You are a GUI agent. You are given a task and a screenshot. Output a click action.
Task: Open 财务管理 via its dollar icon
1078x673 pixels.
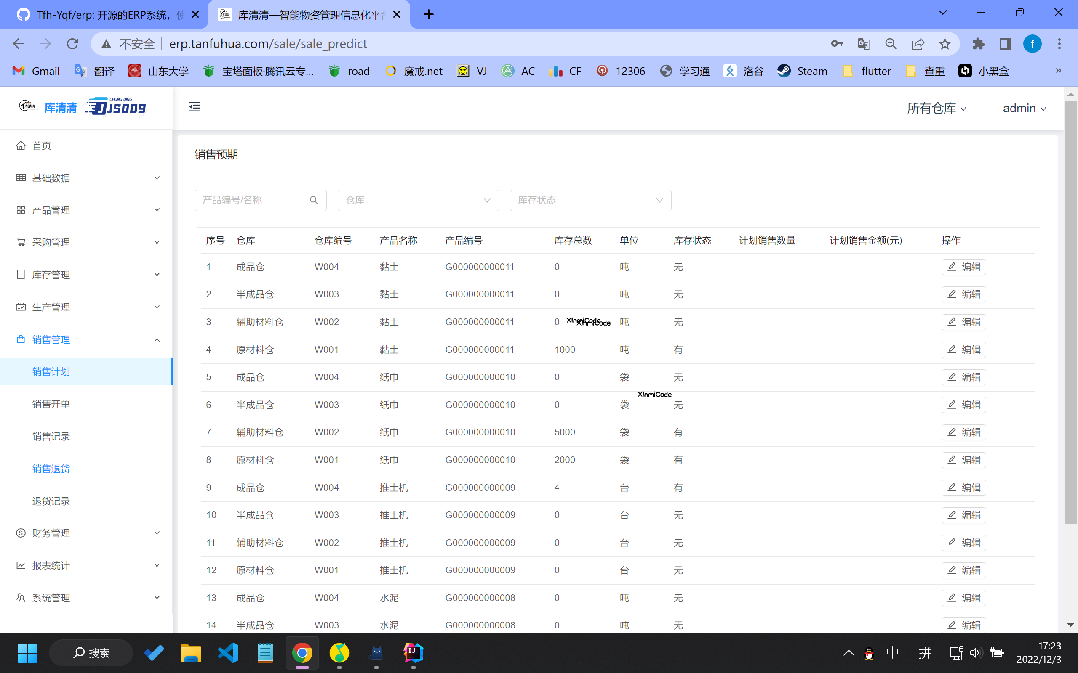click(x=21, y=533)
